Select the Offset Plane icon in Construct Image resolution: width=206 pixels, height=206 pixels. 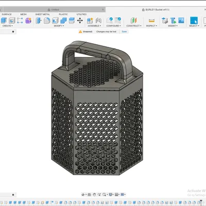(134, 20)
